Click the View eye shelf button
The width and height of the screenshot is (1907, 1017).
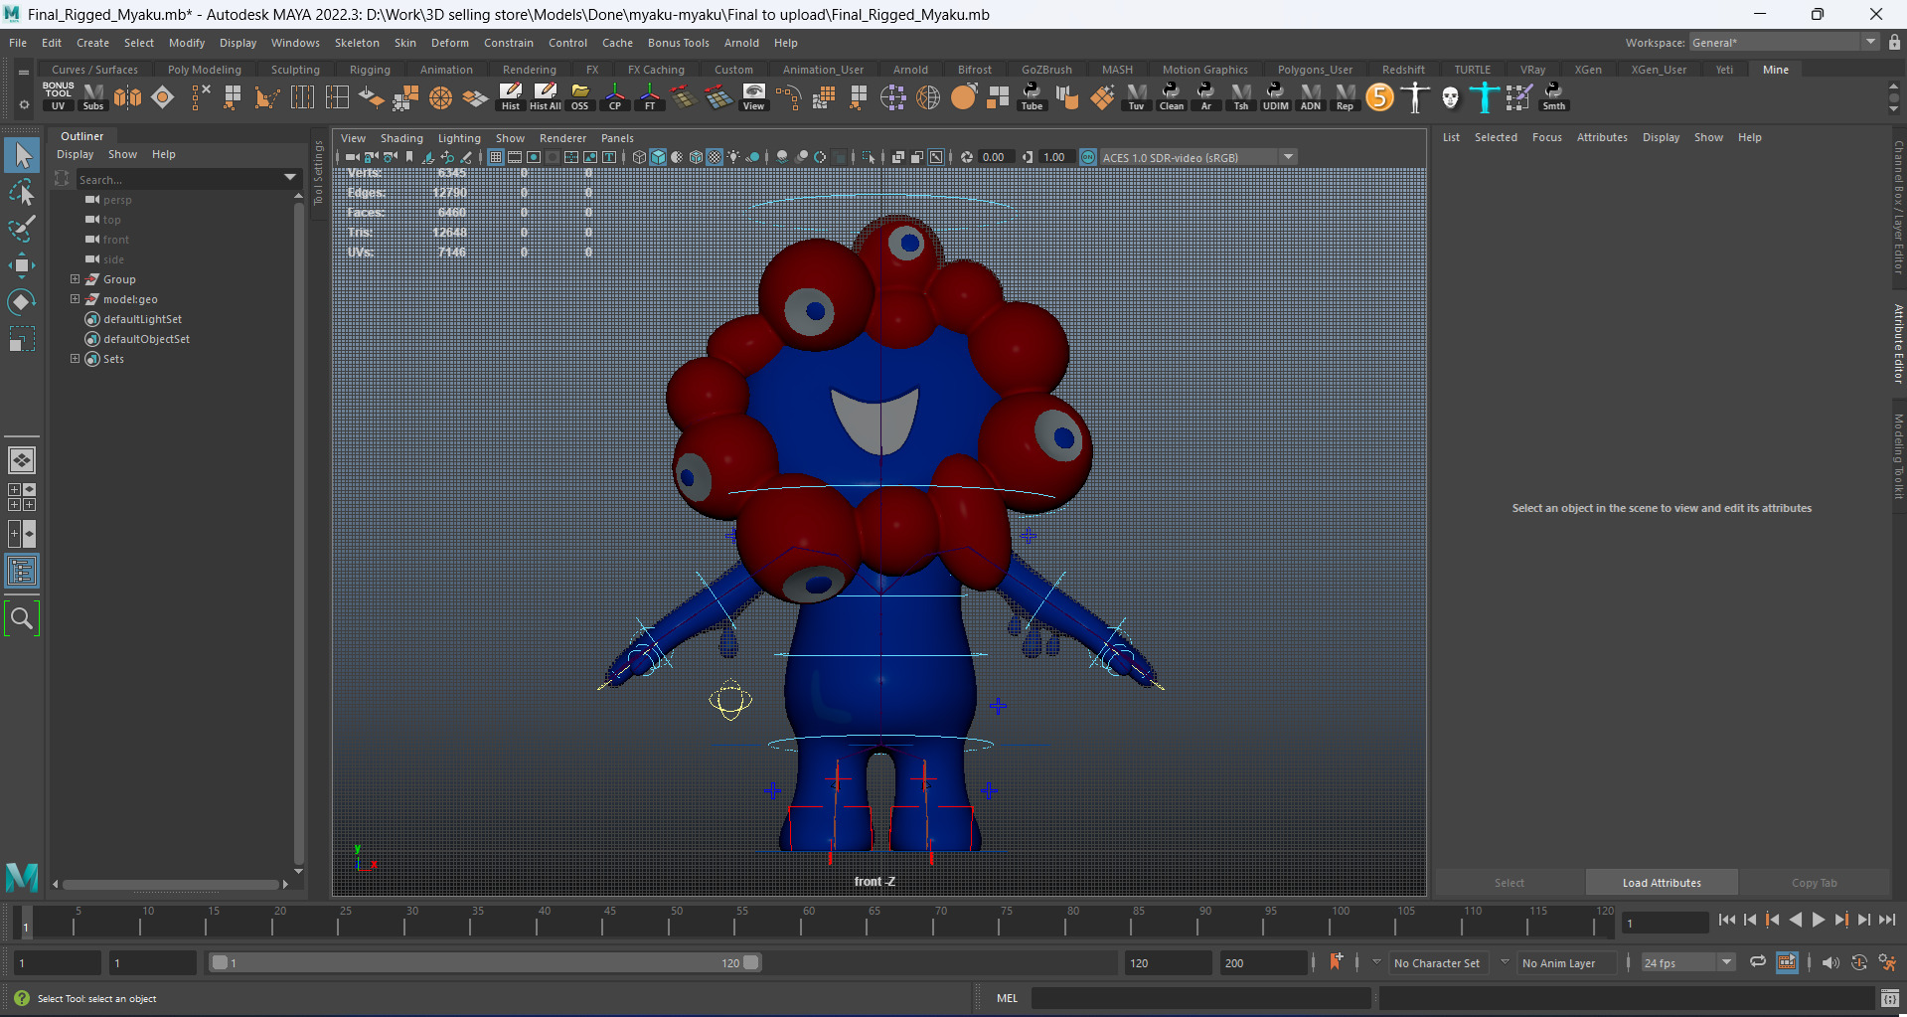[754, 96]
